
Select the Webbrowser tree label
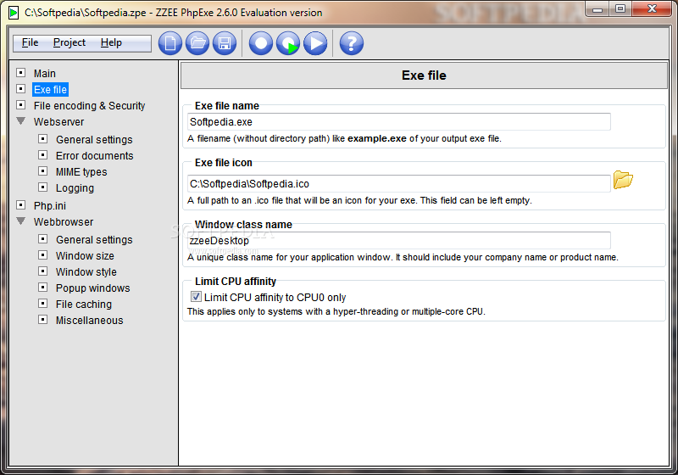pyautogui.click(x=64, y=222)
